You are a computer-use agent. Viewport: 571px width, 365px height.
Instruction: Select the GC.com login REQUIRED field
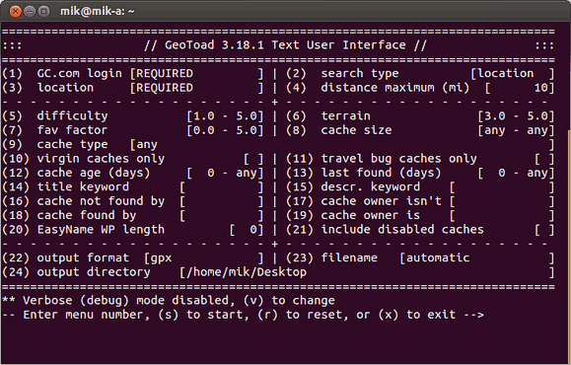[x=196, y=74]
